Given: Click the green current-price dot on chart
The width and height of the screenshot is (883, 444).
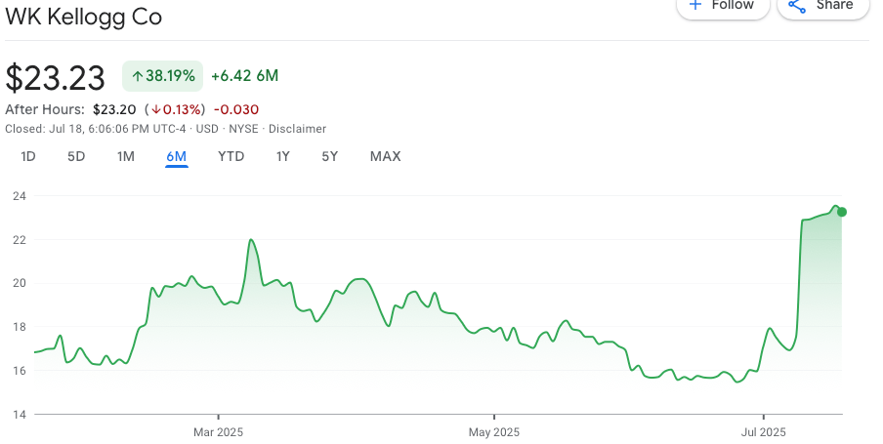Looking at the screenshot, I should coord(841,212).
